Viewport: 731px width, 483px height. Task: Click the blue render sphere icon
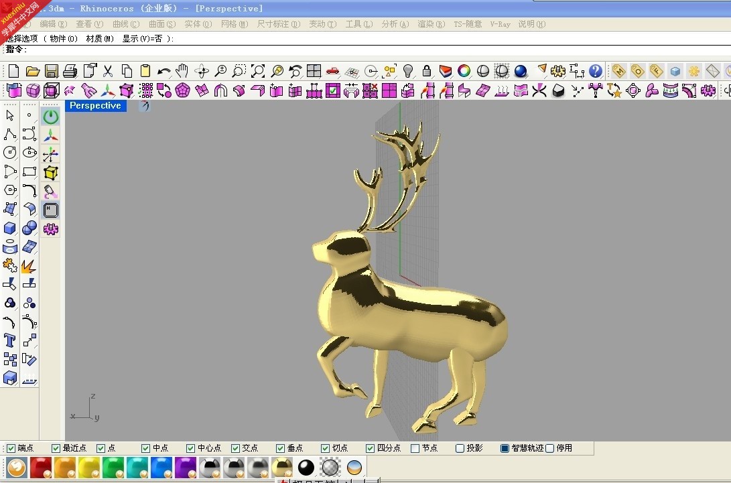(521, 71)
